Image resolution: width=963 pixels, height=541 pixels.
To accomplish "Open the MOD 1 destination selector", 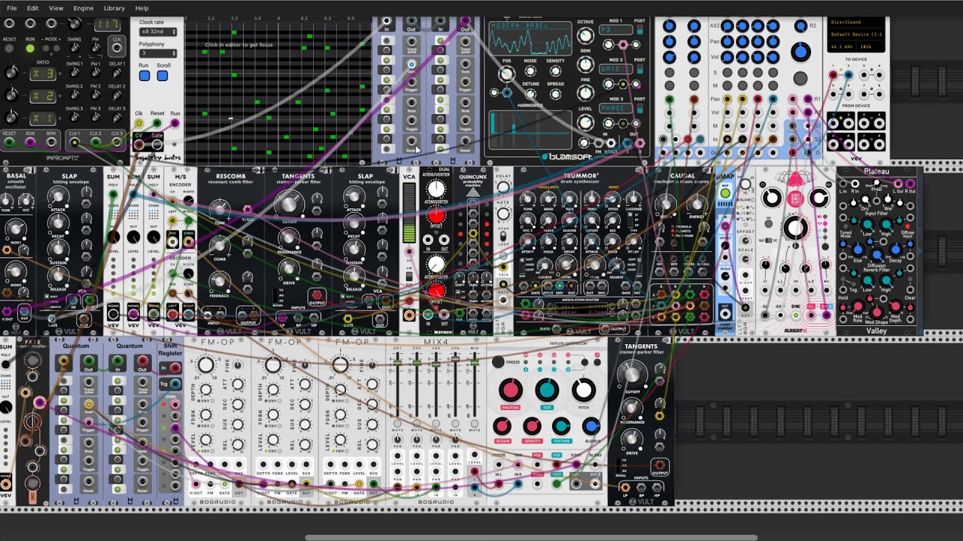I will (x=615, y=30).
